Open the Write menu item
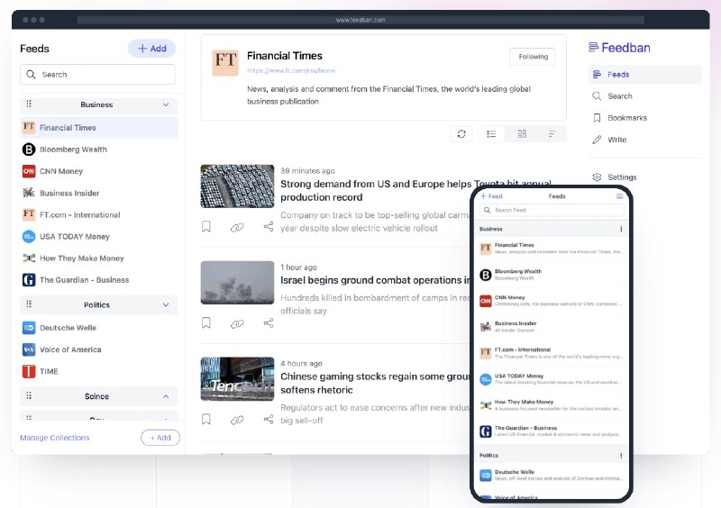Screen dimensions: 721x508 pos(616,140)
